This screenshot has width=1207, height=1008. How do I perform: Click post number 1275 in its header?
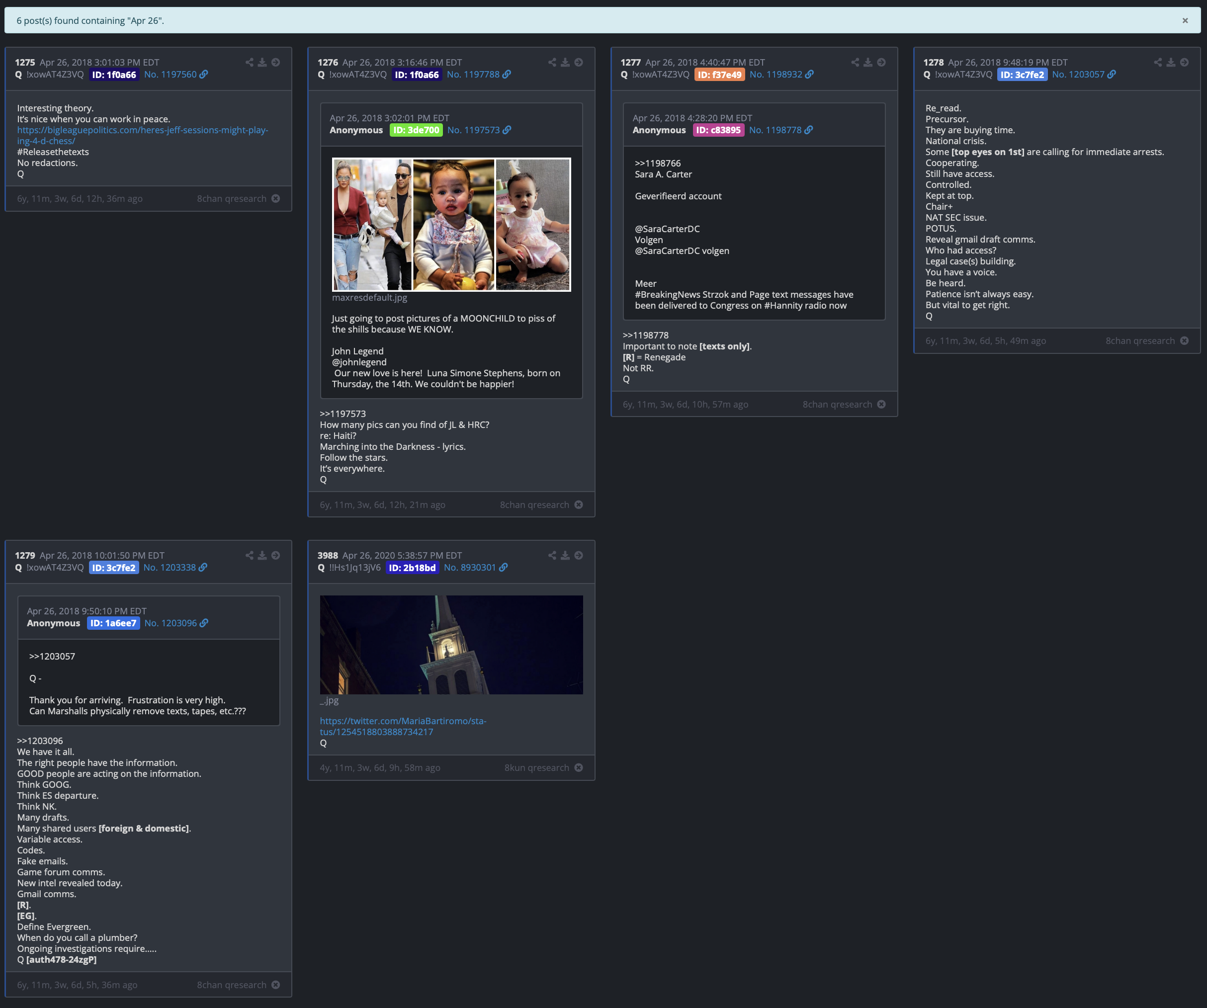pos(25,63)
